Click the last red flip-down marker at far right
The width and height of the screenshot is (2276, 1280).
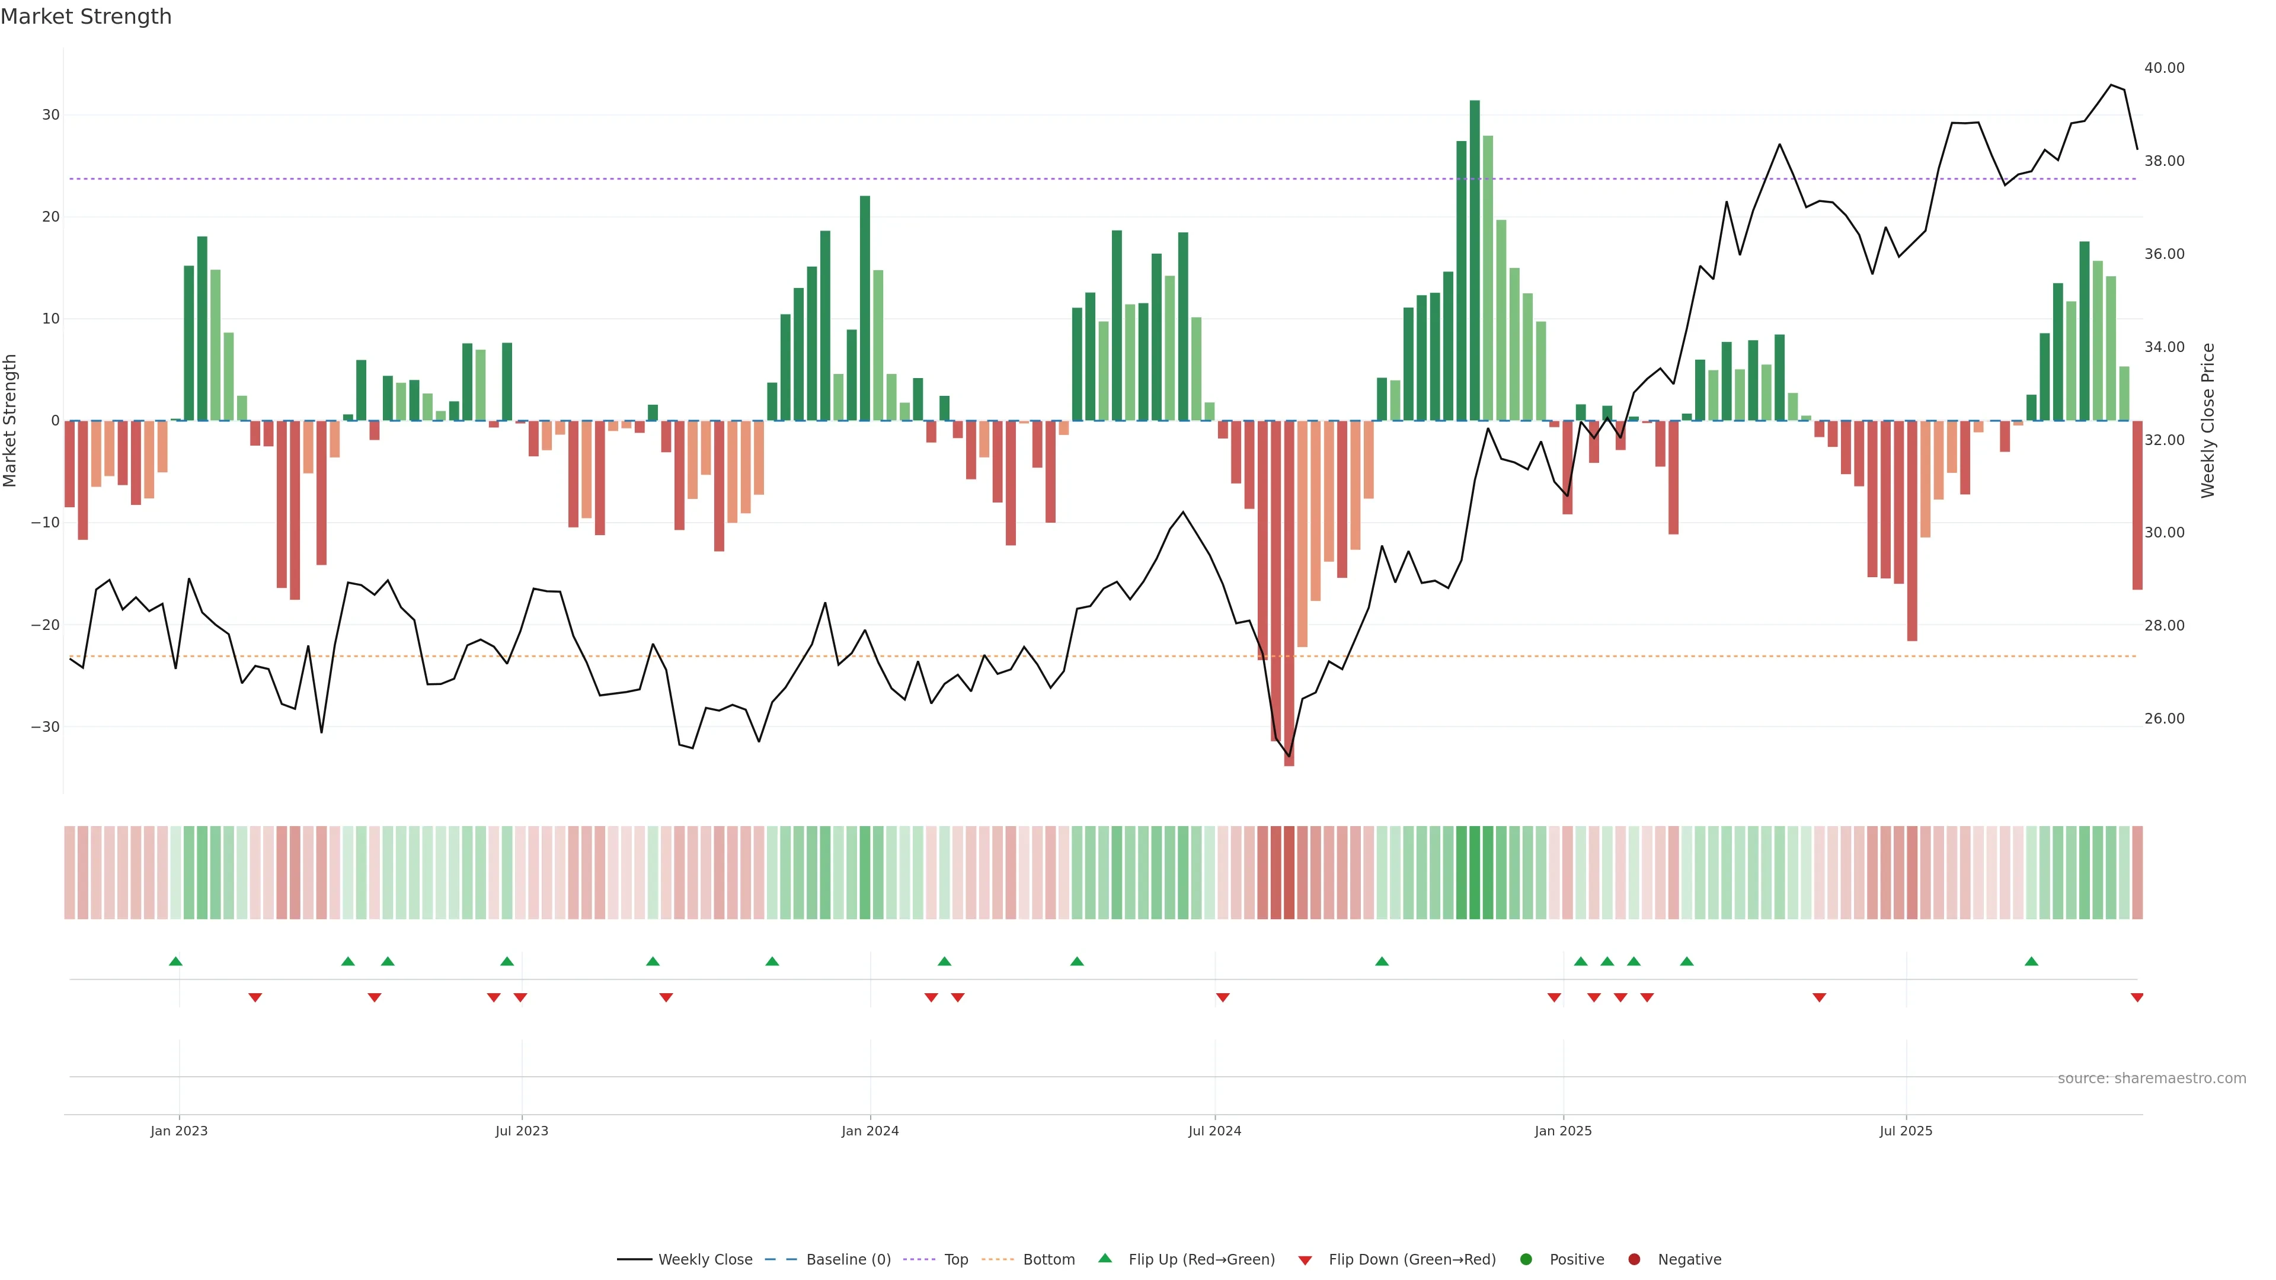2136,997
